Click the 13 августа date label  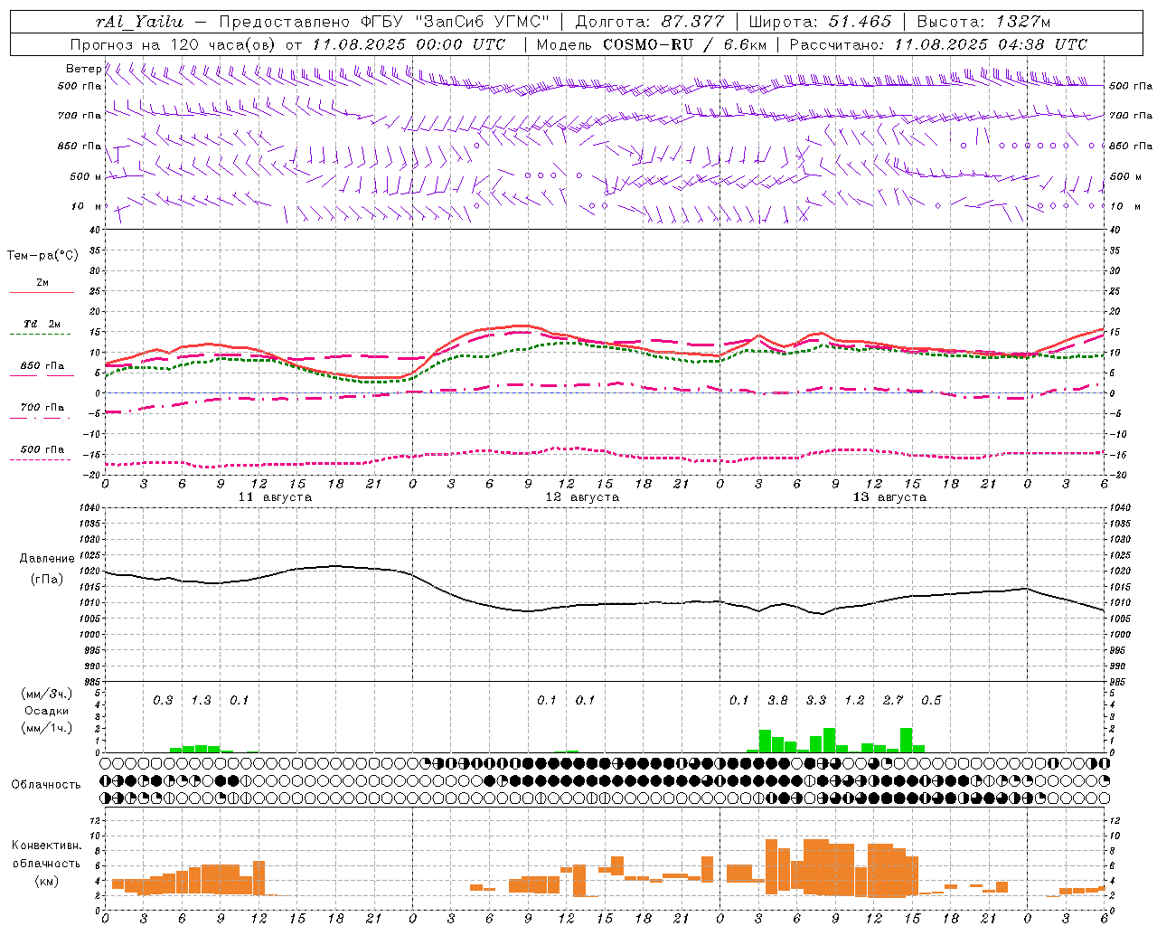coord(889,497)
